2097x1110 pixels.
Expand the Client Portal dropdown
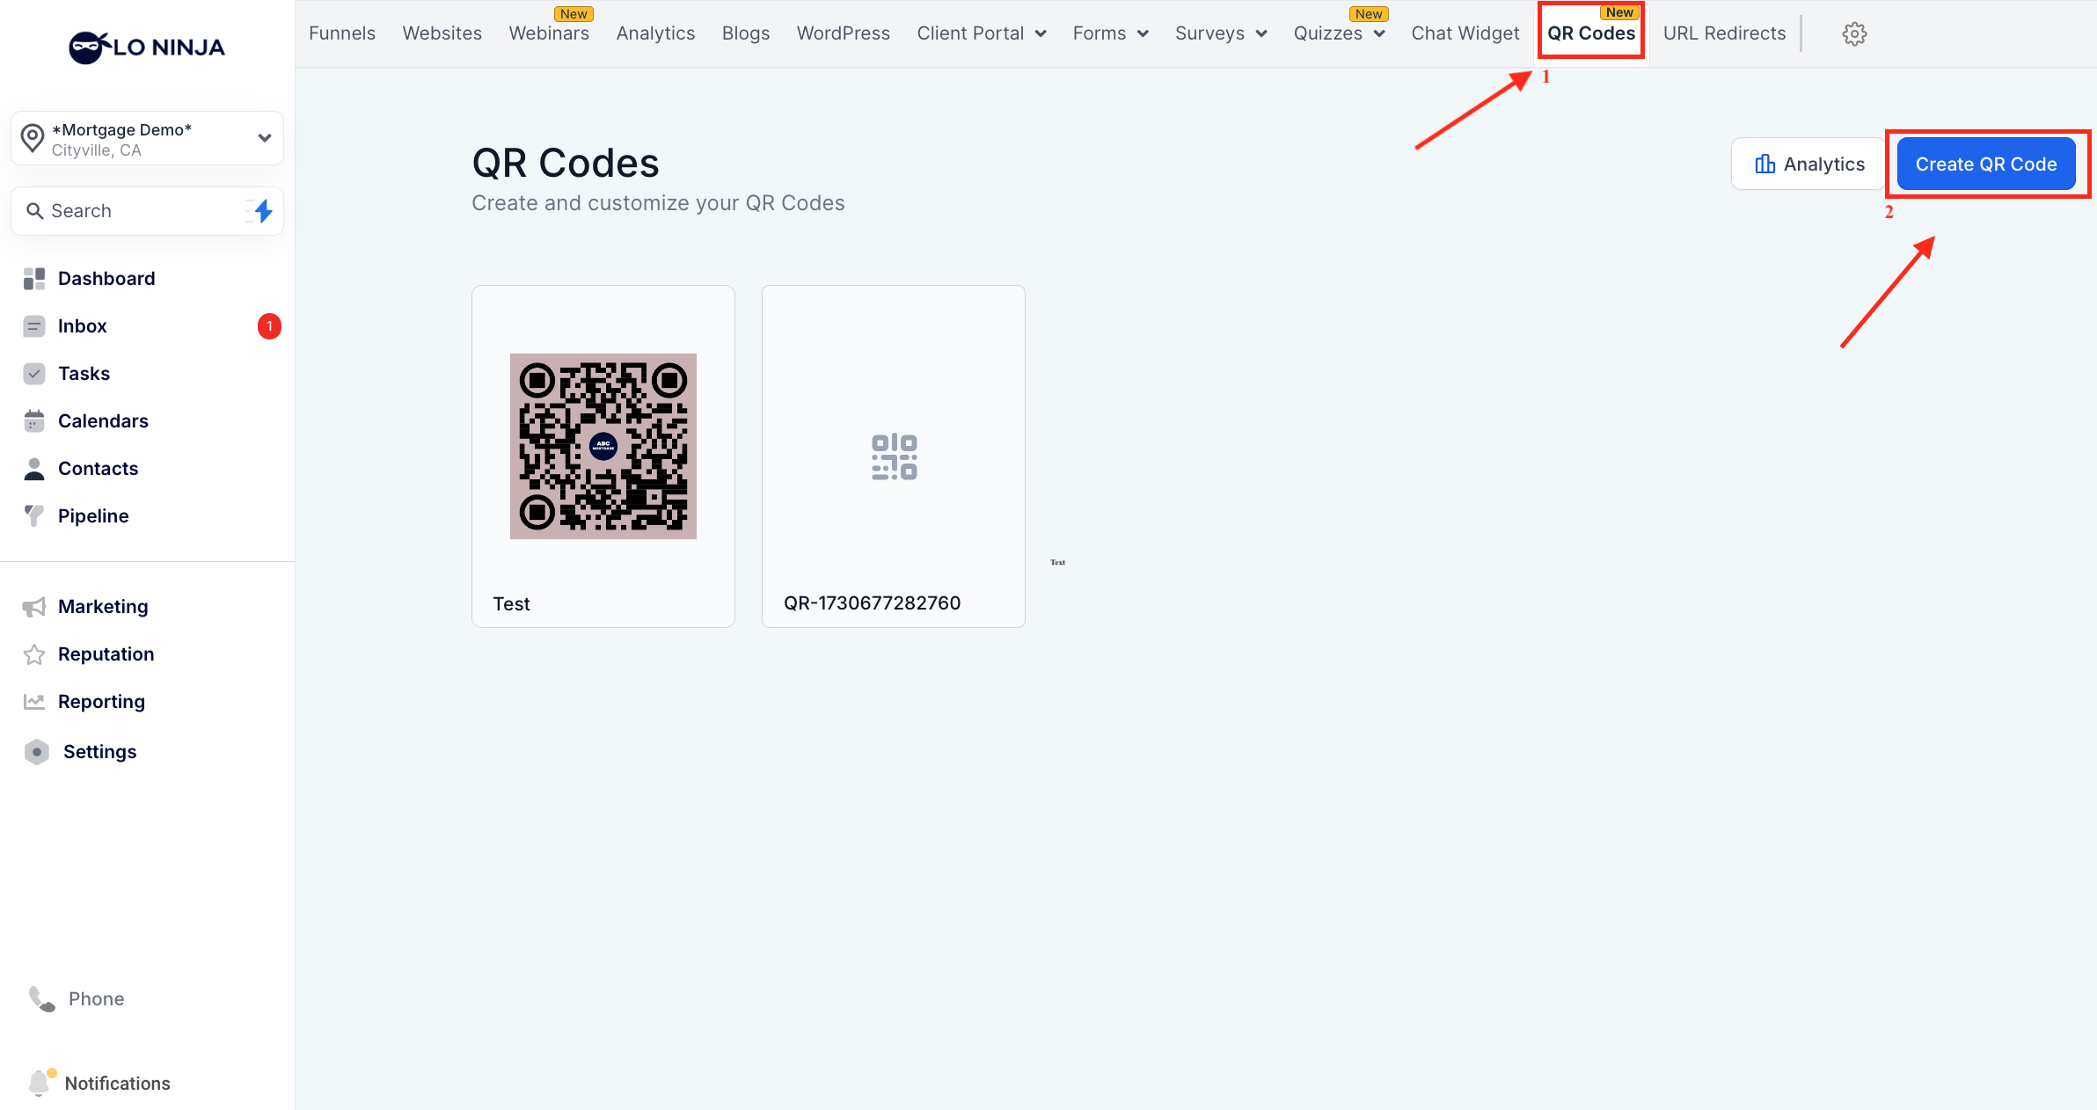pyautogui.click(x=981, y=33)
